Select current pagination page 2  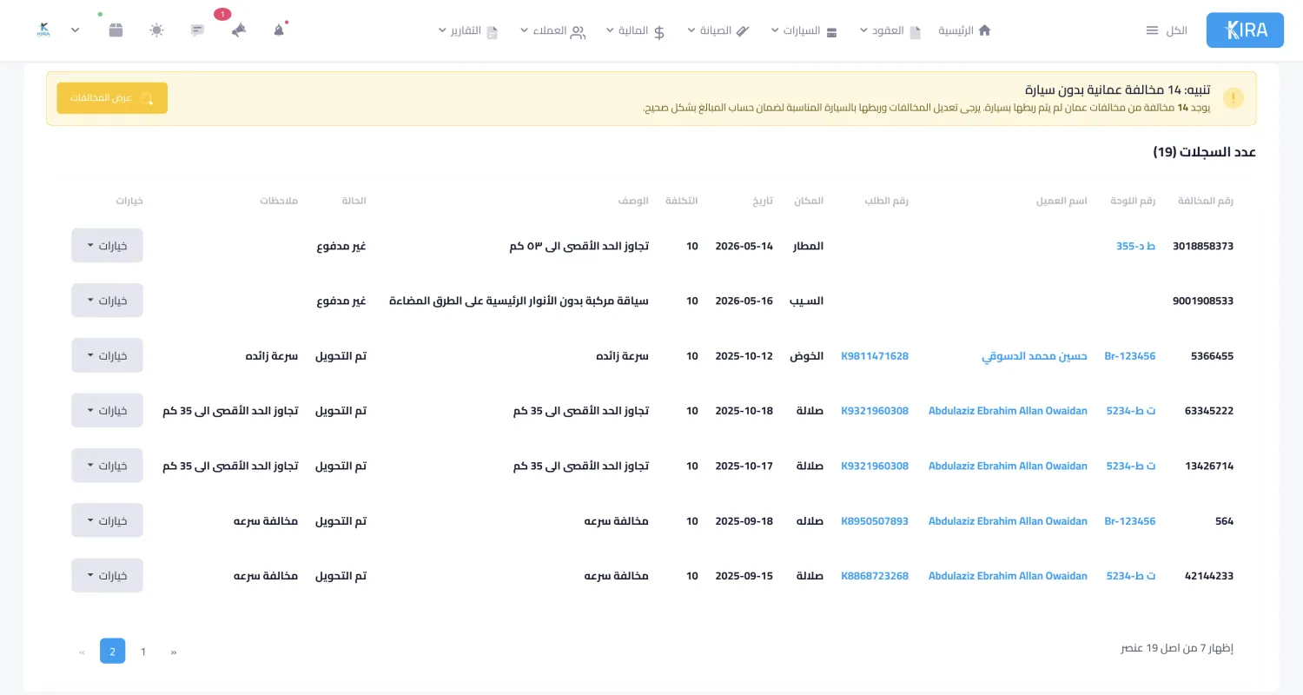coord(113,651)
